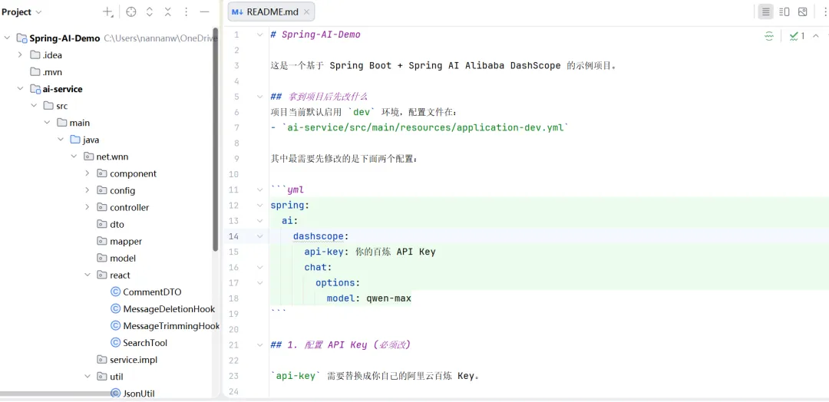Click the Project panel vertical scrollbar

point(215,138)
